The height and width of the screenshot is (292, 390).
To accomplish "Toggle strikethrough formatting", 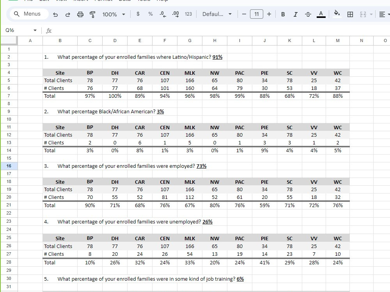I will coord(308,14).
